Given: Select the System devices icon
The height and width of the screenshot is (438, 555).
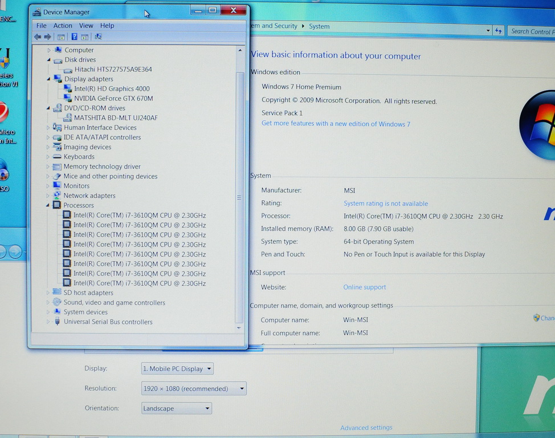Looking at the screenshot, I should pyautogui.click(x=57, y=311).
